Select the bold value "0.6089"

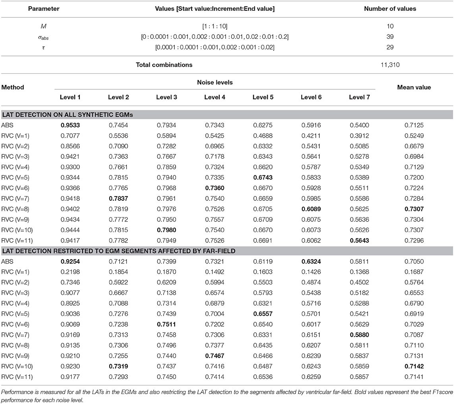[x=311, y=209]
